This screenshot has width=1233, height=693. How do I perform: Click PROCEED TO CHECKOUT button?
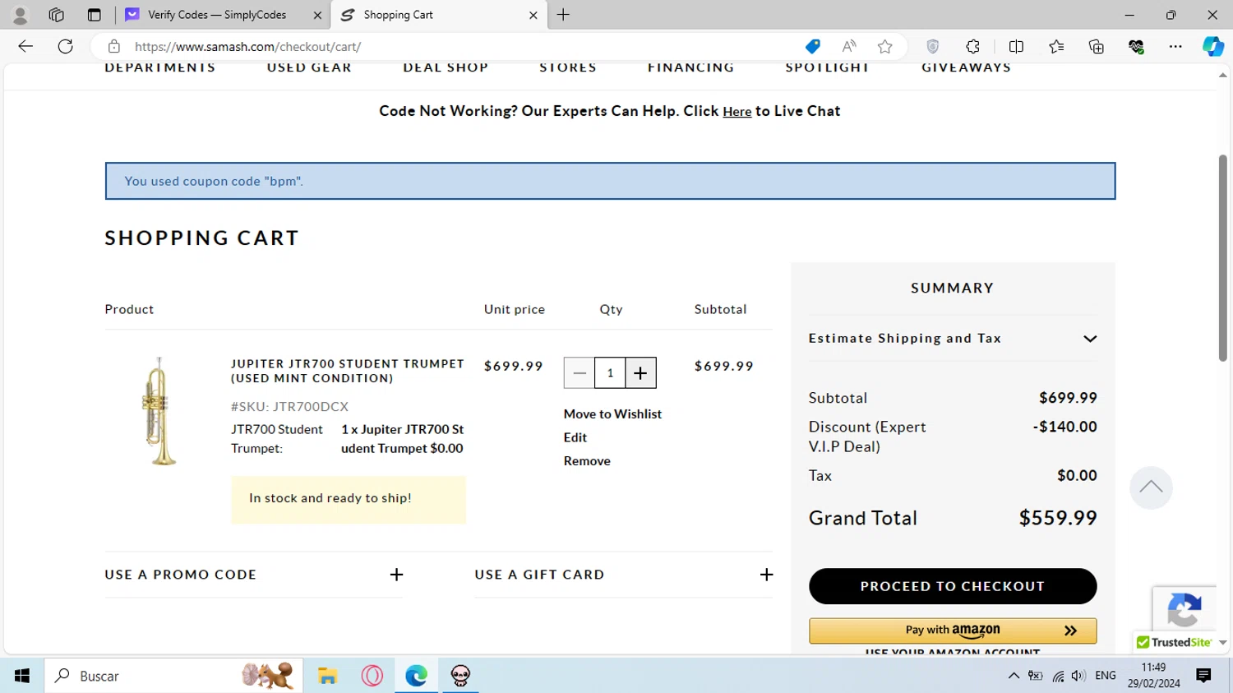pyautogui.click(x=953, y=586)
